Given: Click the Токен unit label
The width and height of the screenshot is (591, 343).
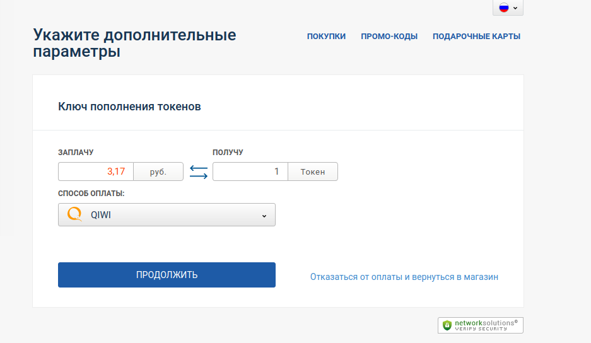Looking at the screenshot, I should (x=313, y=171).
